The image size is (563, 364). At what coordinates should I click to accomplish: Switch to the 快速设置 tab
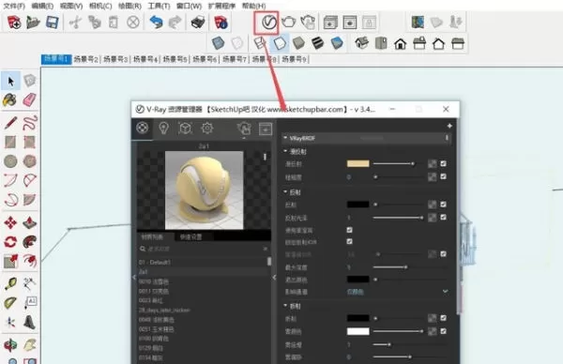coord(190,237)
